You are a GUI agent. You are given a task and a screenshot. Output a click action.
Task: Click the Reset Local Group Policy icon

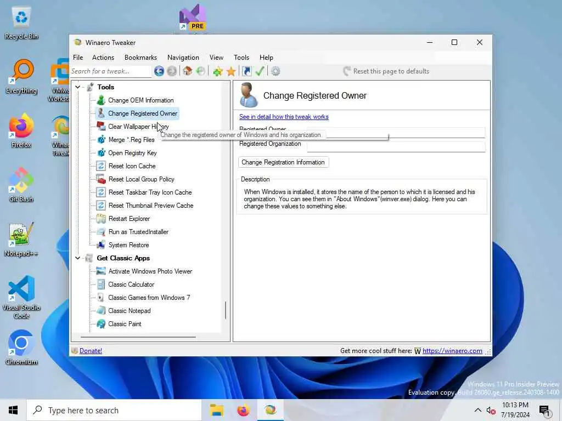(x=101, y=179)
